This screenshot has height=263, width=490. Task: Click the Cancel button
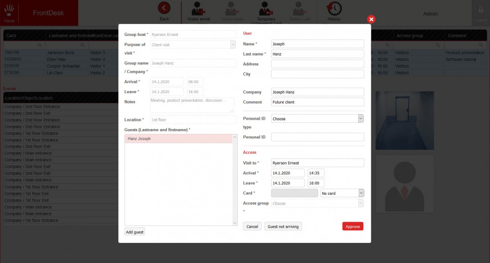click(252, 226)
